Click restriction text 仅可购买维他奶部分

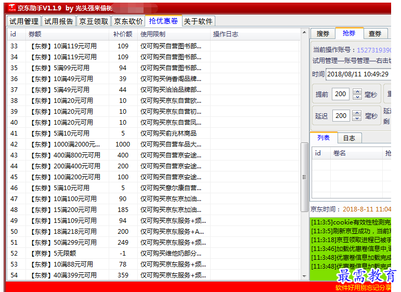tap(171, 254)
